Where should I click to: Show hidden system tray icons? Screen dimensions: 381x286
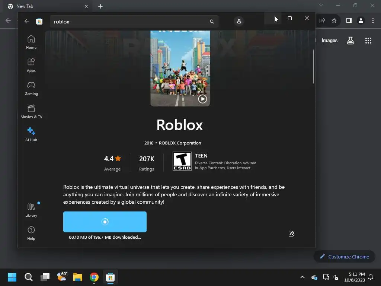click(x=302, y=277)
